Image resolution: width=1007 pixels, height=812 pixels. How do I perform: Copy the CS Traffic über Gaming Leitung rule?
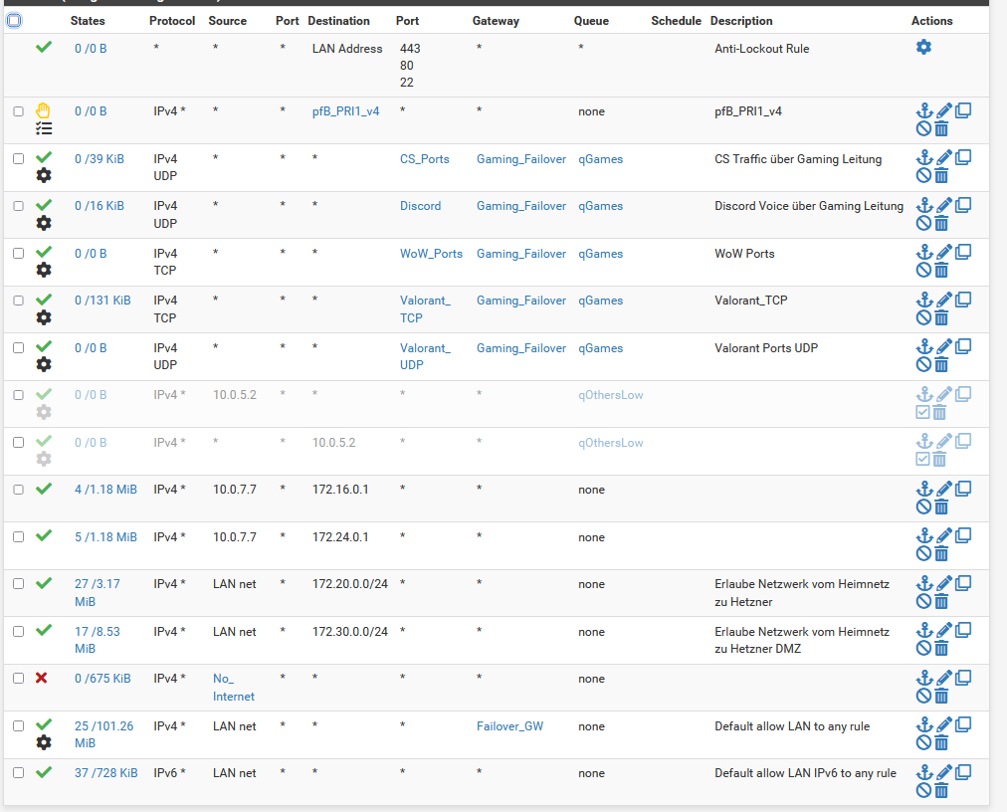[x=962, y=157]
